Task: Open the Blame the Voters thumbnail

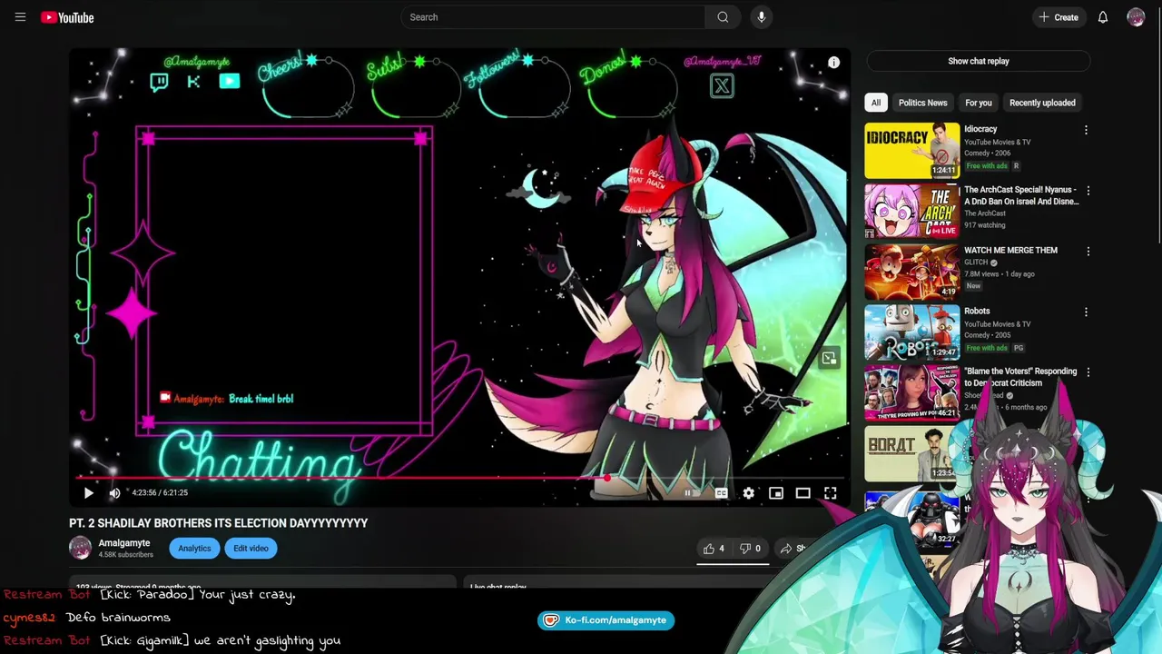Action: [911, 392]
